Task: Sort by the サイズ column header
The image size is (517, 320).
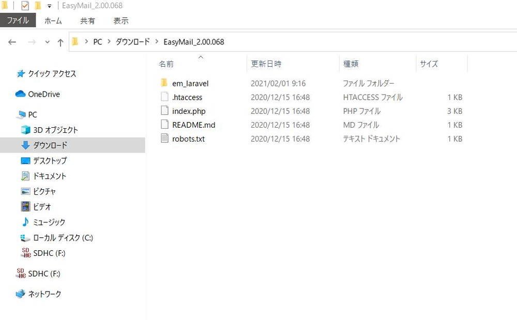Action: [429, 64]
